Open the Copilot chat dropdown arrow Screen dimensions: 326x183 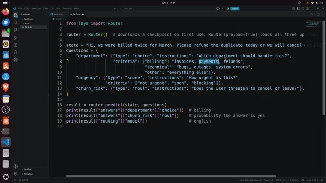[222, 9]
